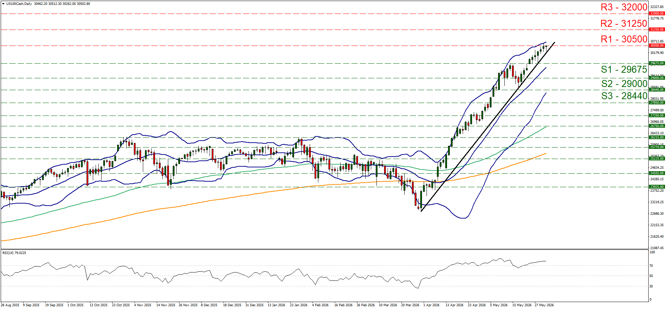Click the 9 Sep 2025 date label

[x=31, y=305]
